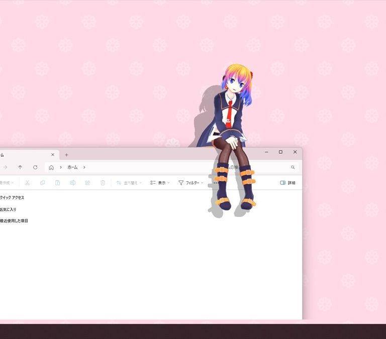Screen dimensions: 386x339
Task: Select the 最近使用した項目 section header
Action: pos(14,221)
